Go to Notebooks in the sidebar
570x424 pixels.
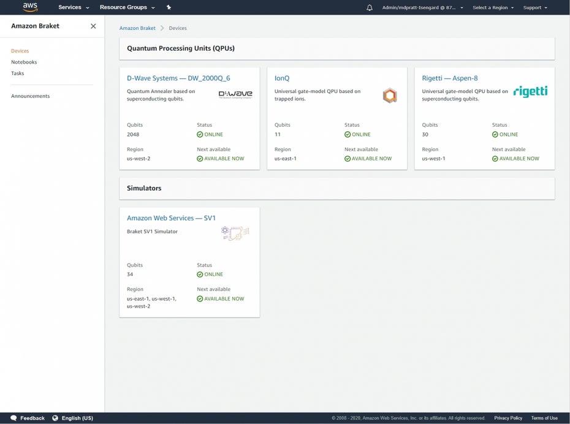[24, 62]
